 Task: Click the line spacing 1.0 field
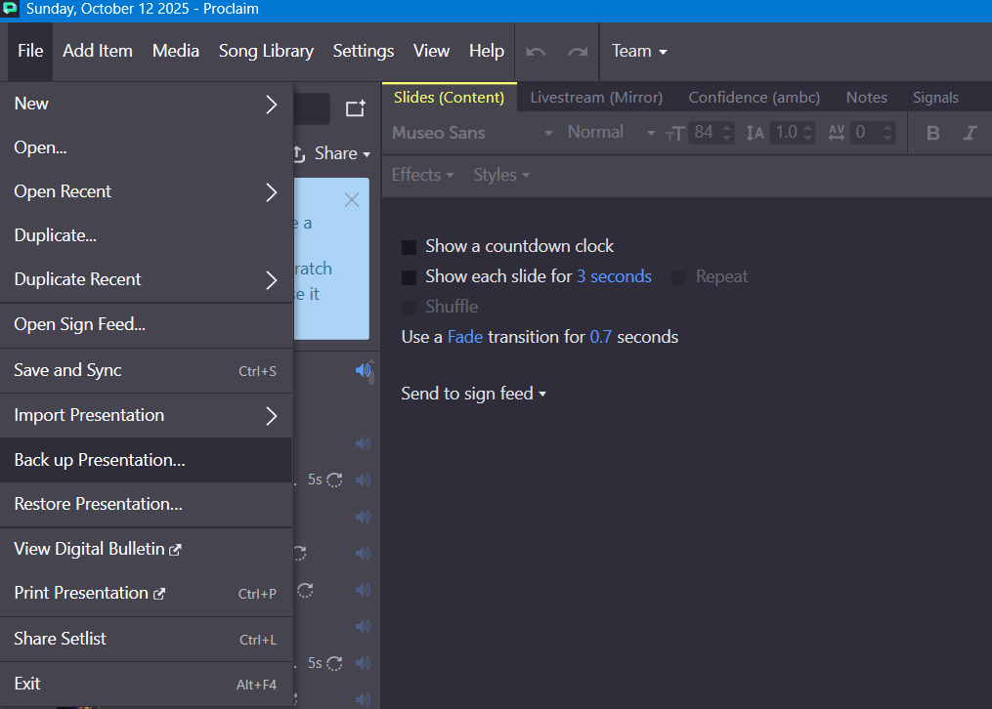[x=786, y=133]
